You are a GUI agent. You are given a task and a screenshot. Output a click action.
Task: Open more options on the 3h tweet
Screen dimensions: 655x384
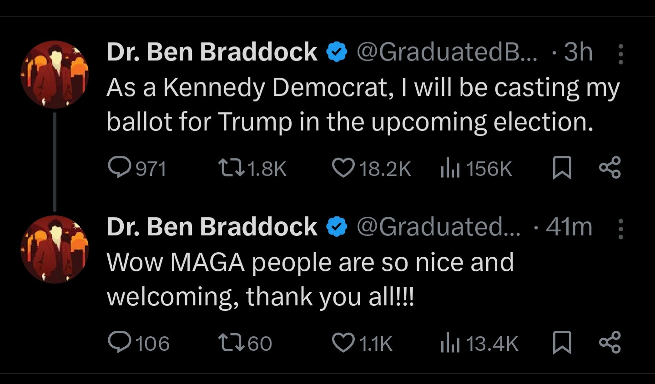(x=620, y=54)
